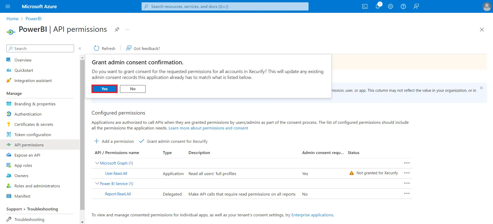Click the Microsoft Azure logo text
Viewport: 493px width, 224px height.
pos(39,6)
